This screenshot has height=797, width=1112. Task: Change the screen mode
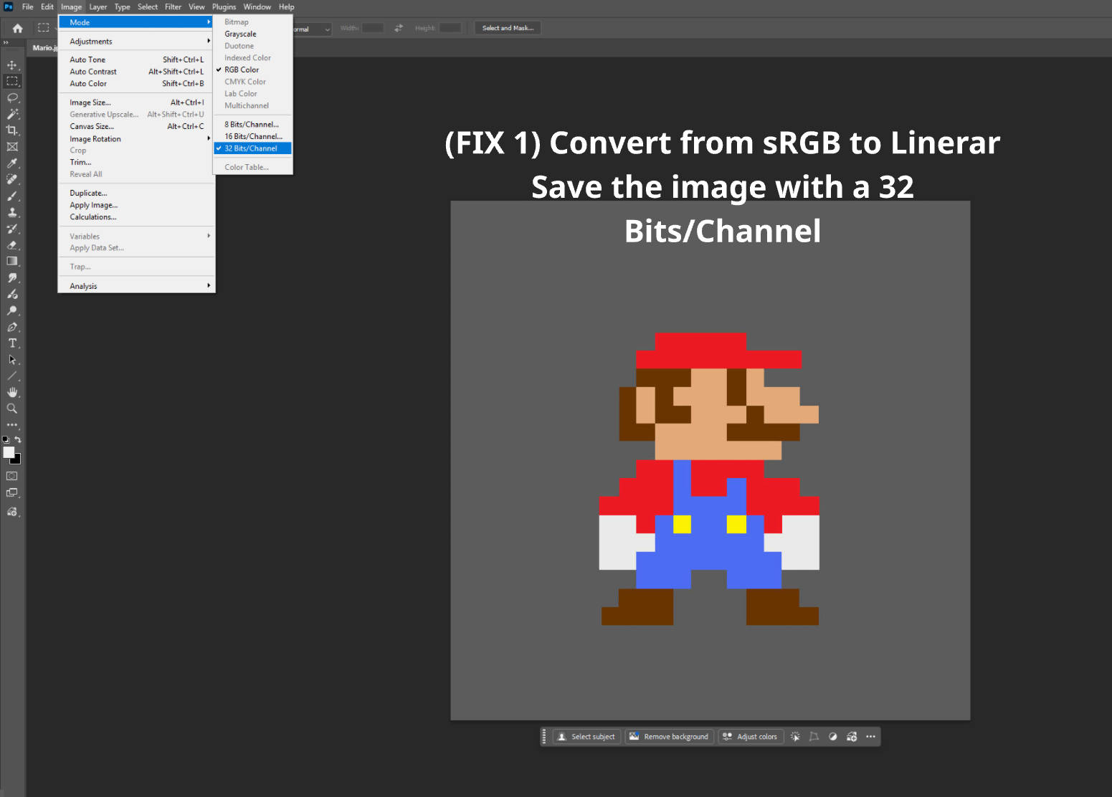pyautogui.click(x=12, y=493)
